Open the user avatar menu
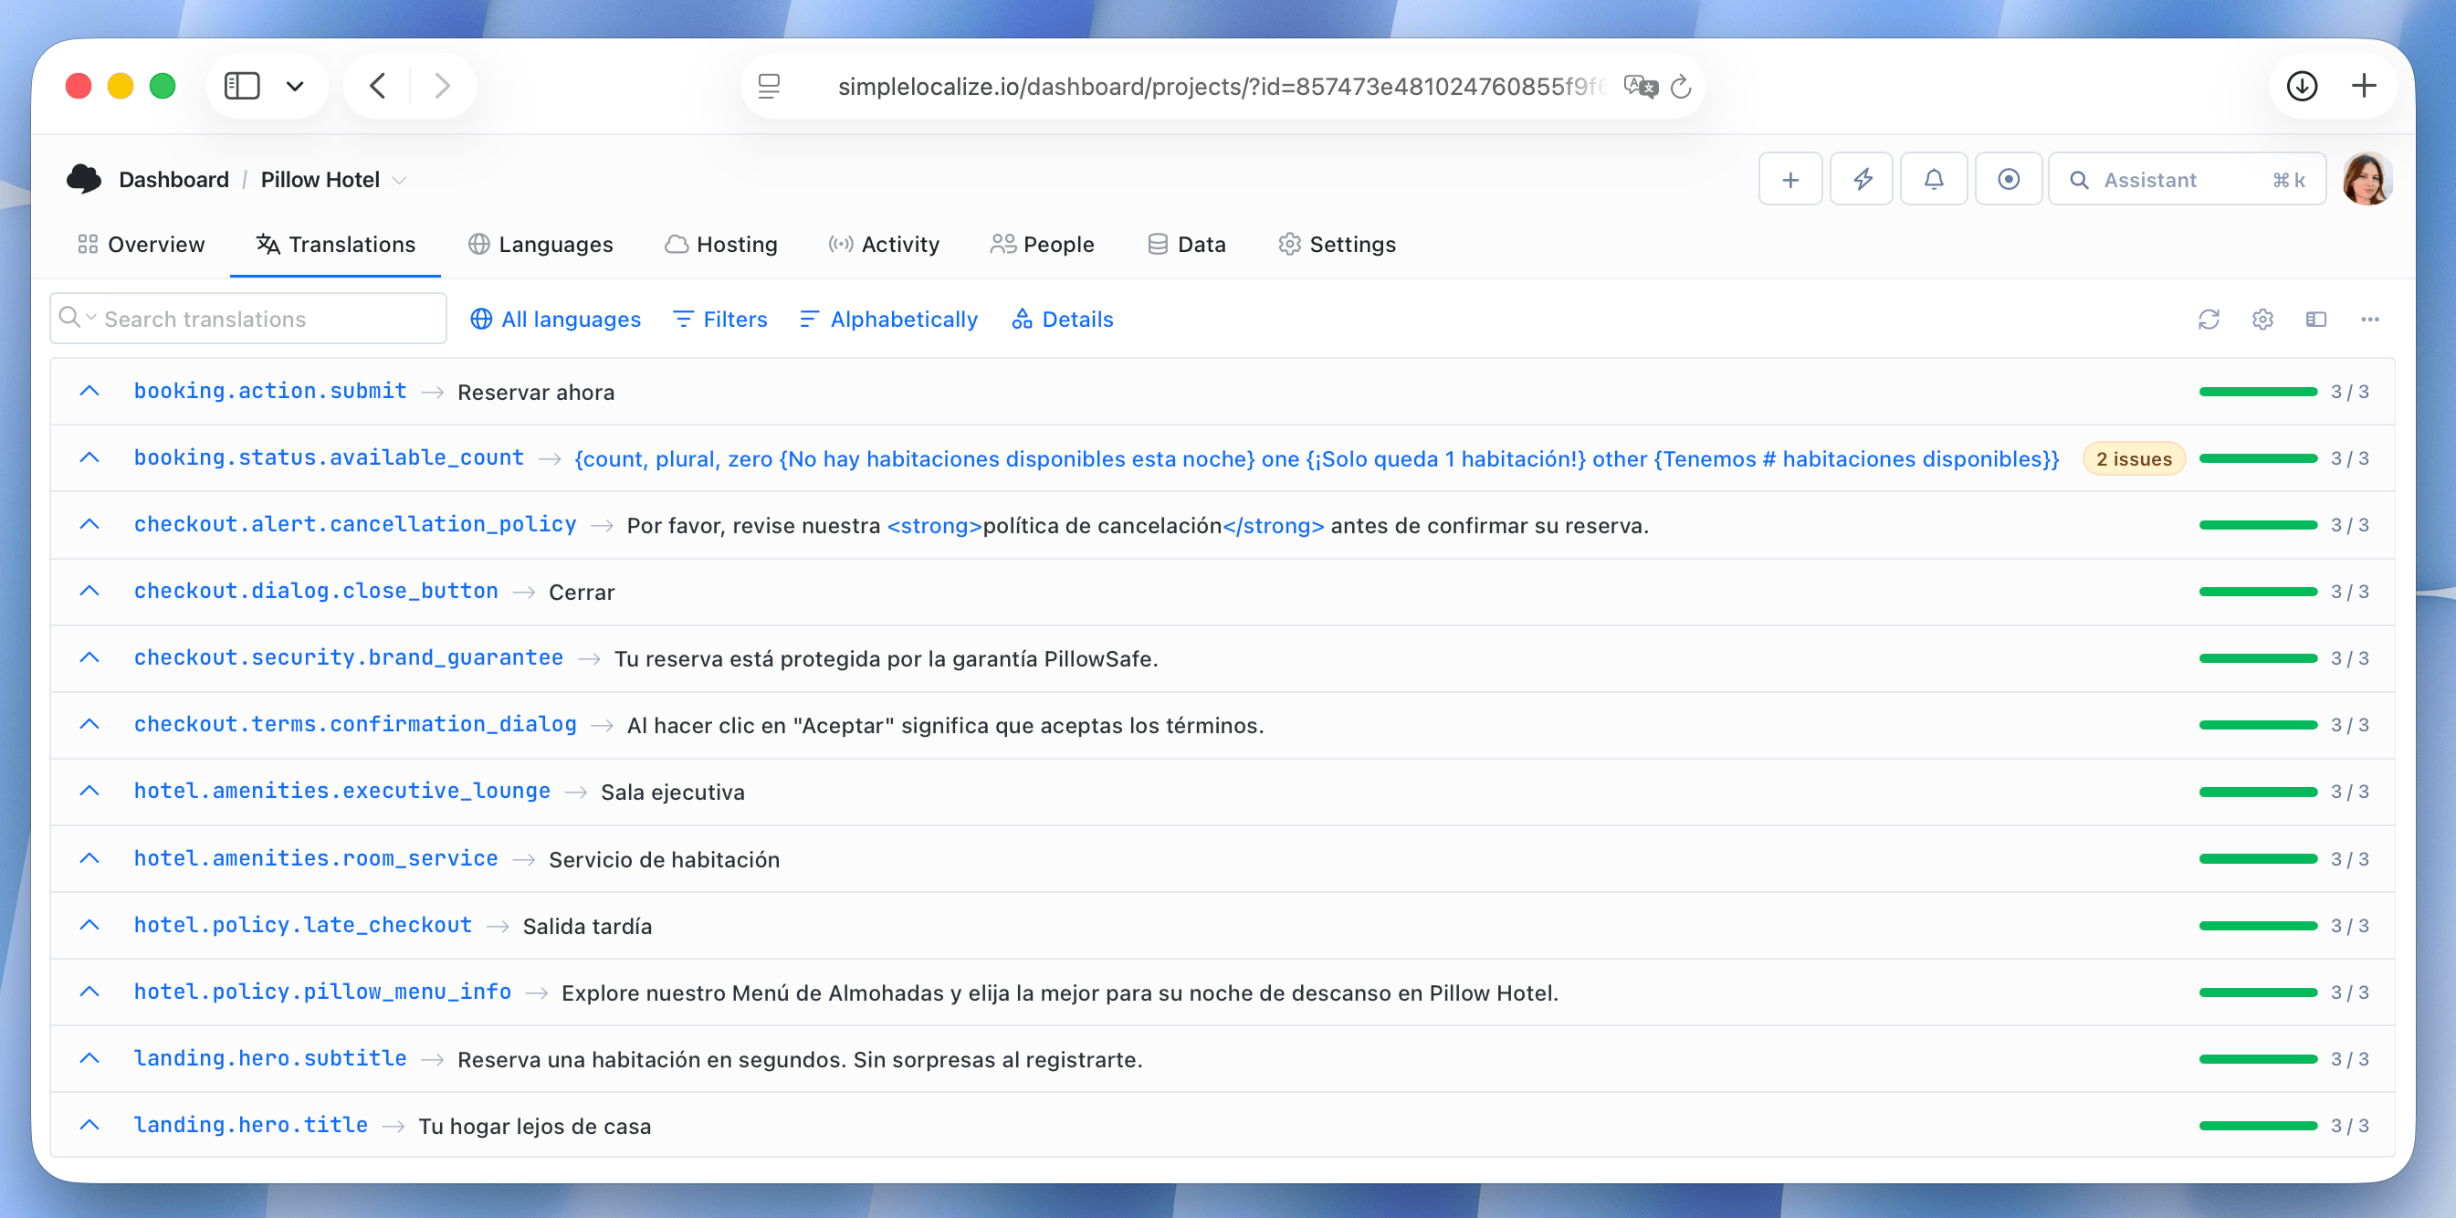 click(x=2367, y=179)
